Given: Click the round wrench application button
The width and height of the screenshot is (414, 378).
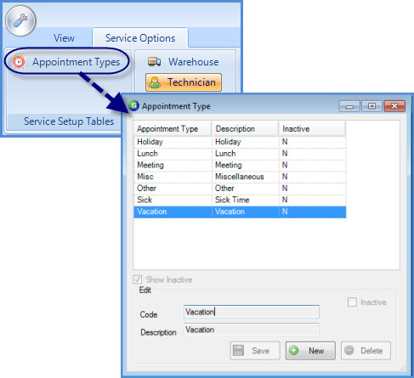Looking at the screenshot, I should [20, 20].
